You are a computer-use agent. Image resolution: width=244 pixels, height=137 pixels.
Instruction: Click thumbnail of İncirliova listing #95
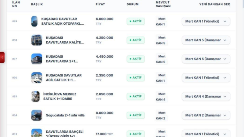[36, 96]
